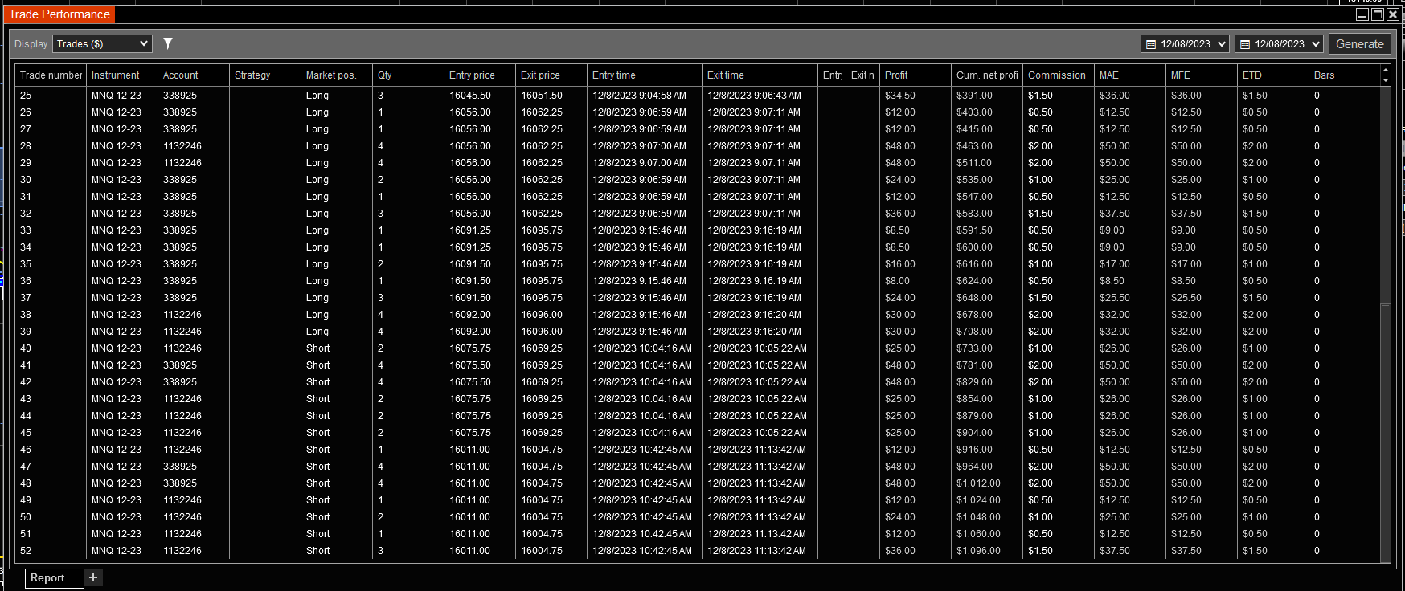Open the end date picker dropdown

[1279, 44]
